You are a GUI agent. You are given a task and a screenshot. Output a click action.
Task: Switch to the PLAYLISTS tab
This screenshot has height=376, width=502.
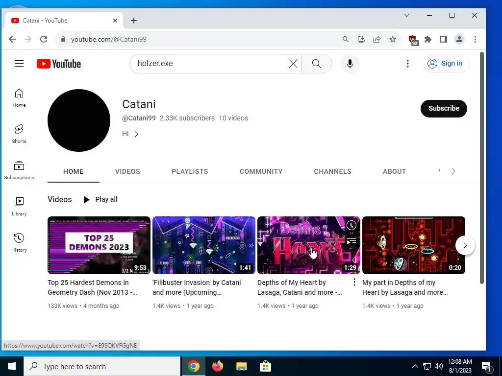click(190, 172)
